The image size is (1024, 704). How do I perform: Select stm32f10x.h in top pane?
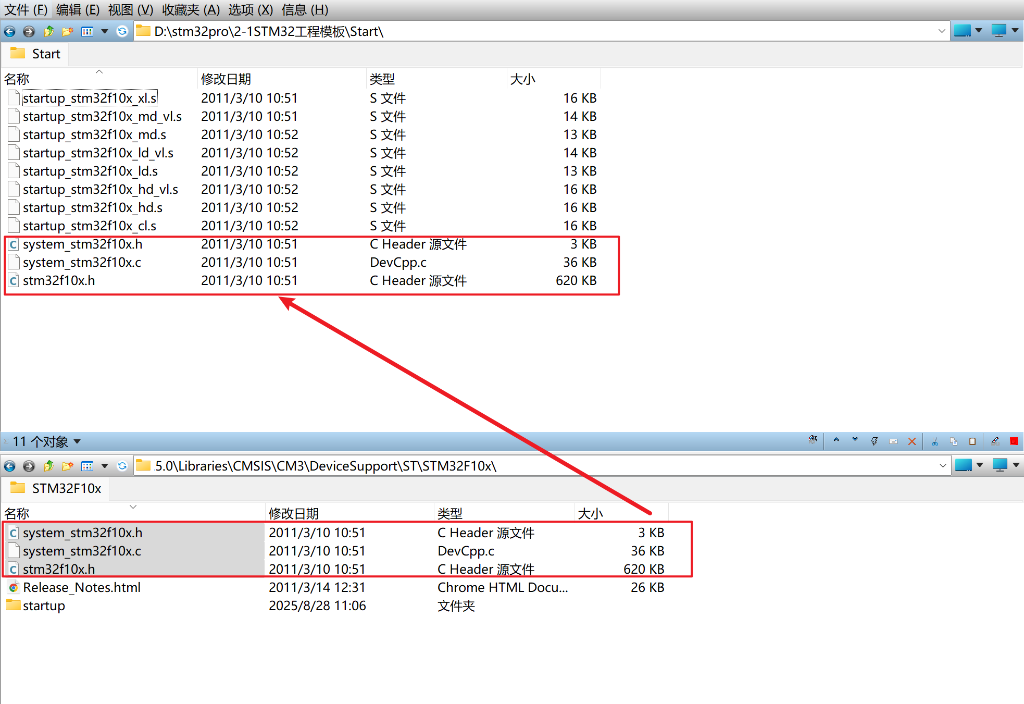[59, 280]
